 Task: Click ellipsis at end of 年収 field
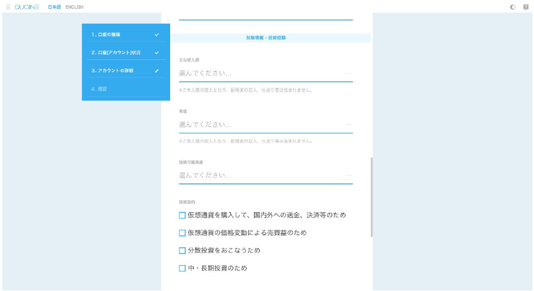tap(348, 125)
